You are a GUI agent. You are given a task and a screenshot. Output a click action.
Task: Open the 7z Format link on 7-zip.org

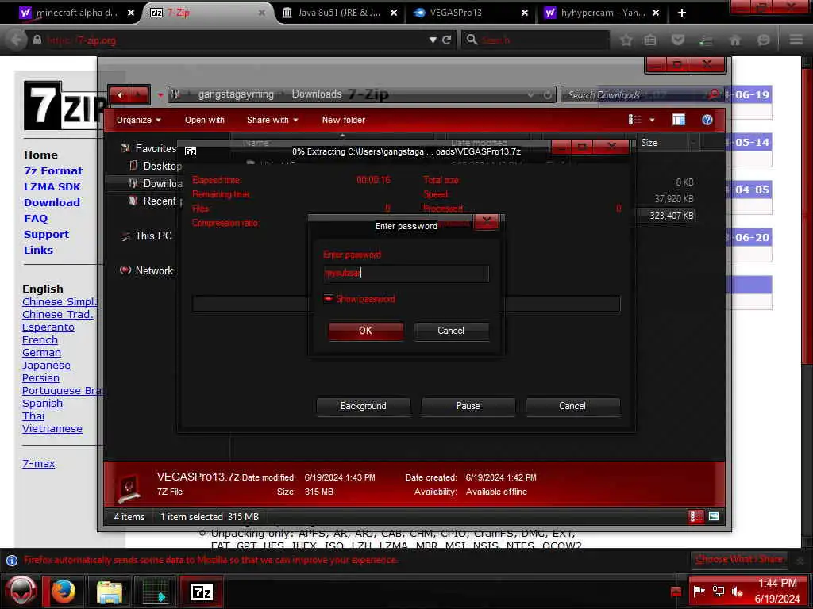(x=53, y=171)
